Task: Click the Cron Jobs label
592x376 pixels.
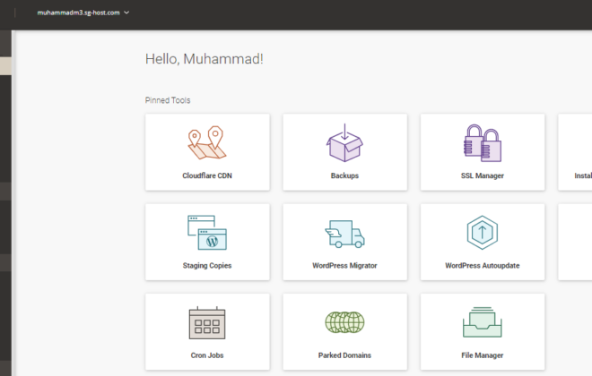Action: click(x=207, y=355)
